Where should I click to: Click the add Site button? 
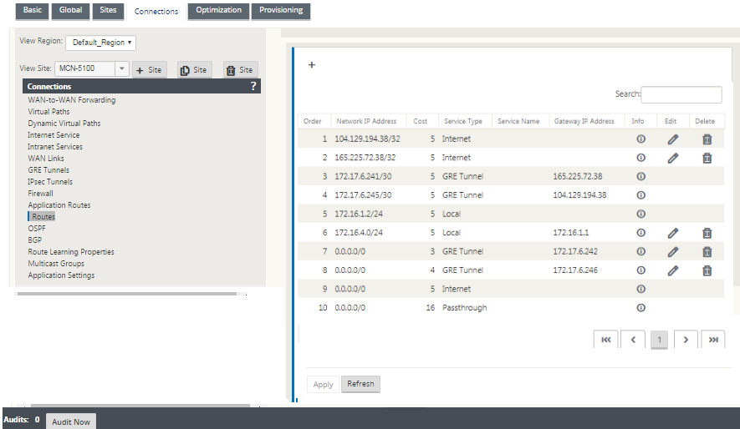(x=149, y=70)
